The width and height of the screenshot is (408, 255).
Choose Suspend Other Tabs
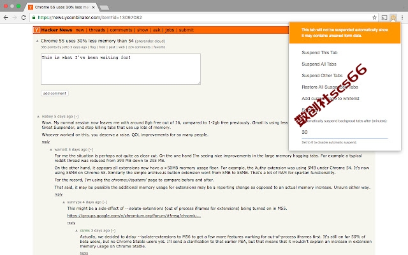322,75
